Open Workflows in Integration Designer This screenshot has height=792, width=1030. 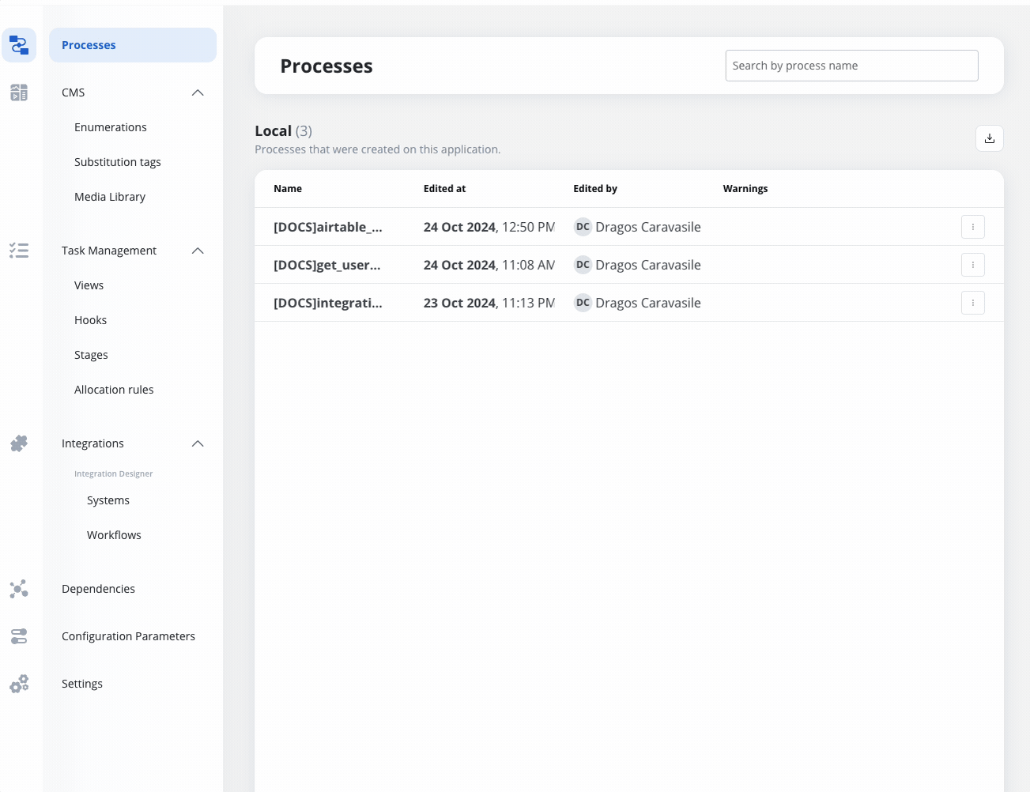point(114,535)
